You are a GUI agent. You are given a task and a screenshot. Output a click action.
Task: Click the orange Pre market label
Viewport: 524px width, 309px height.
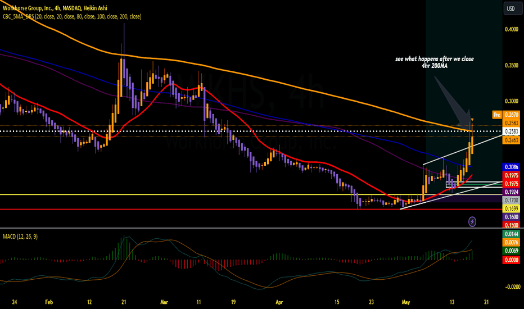(497, 115)
